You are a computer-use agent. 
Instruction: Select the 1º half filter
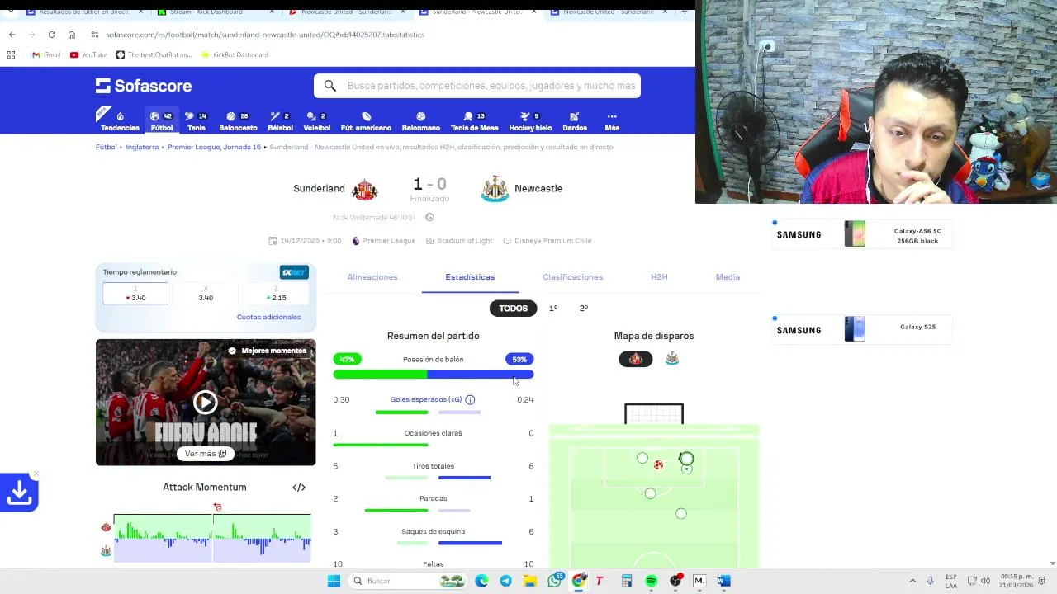tap(553, 309)
